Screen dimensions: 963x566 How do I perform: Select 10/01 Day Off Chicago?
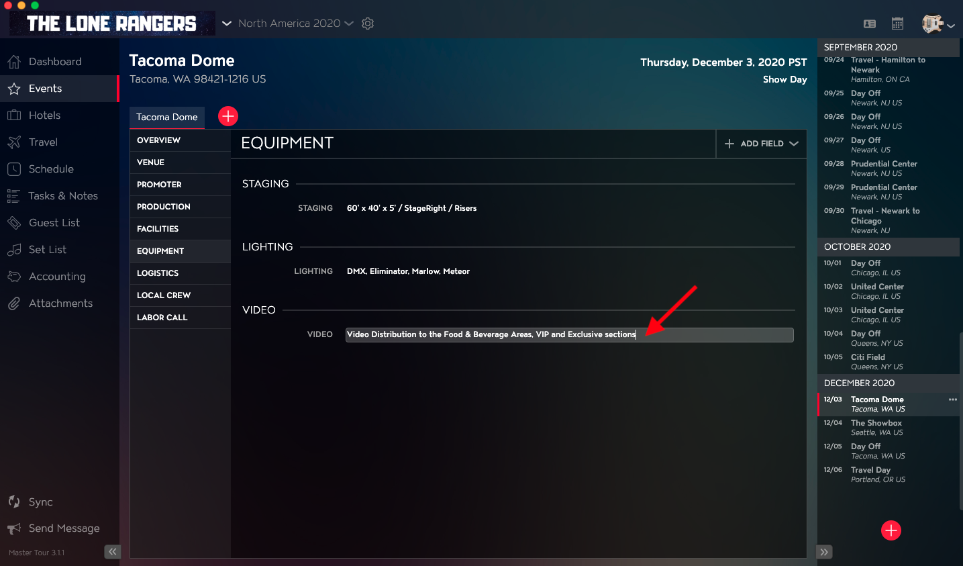[889, 268]
